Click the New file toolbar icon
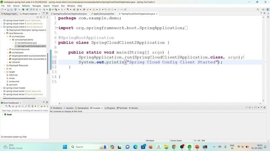 pyautogui.click(x=3, y=10)
